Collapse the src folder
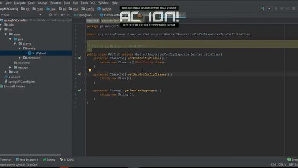The width and height of the screenshot is (298, 168). click(x=1, y=29)
